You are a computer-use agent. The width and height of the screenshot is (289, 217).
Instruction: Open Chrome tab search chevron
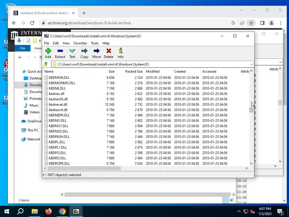click(241, 10)
